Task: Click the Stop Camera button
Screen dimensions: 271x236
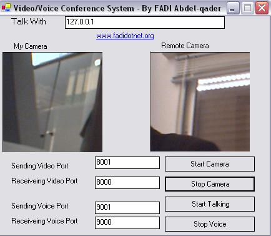Action: 210,184
